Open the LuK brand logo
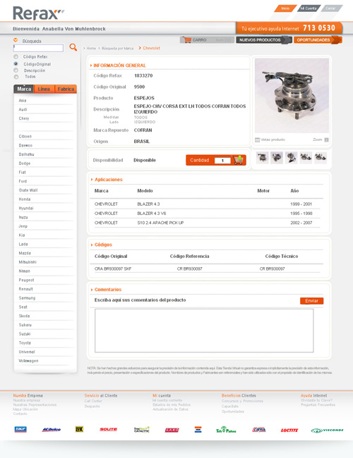Screen dimensions: 353x458 click(79, 429)
